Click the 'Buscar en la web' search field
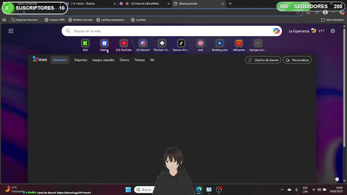347x195 pixels. 172,31
